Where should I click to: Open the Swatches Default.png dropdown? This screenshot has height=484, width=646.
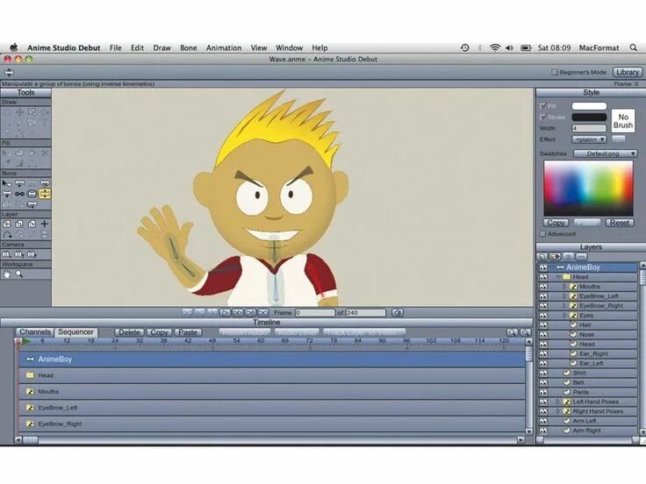[x=606, y=153]
